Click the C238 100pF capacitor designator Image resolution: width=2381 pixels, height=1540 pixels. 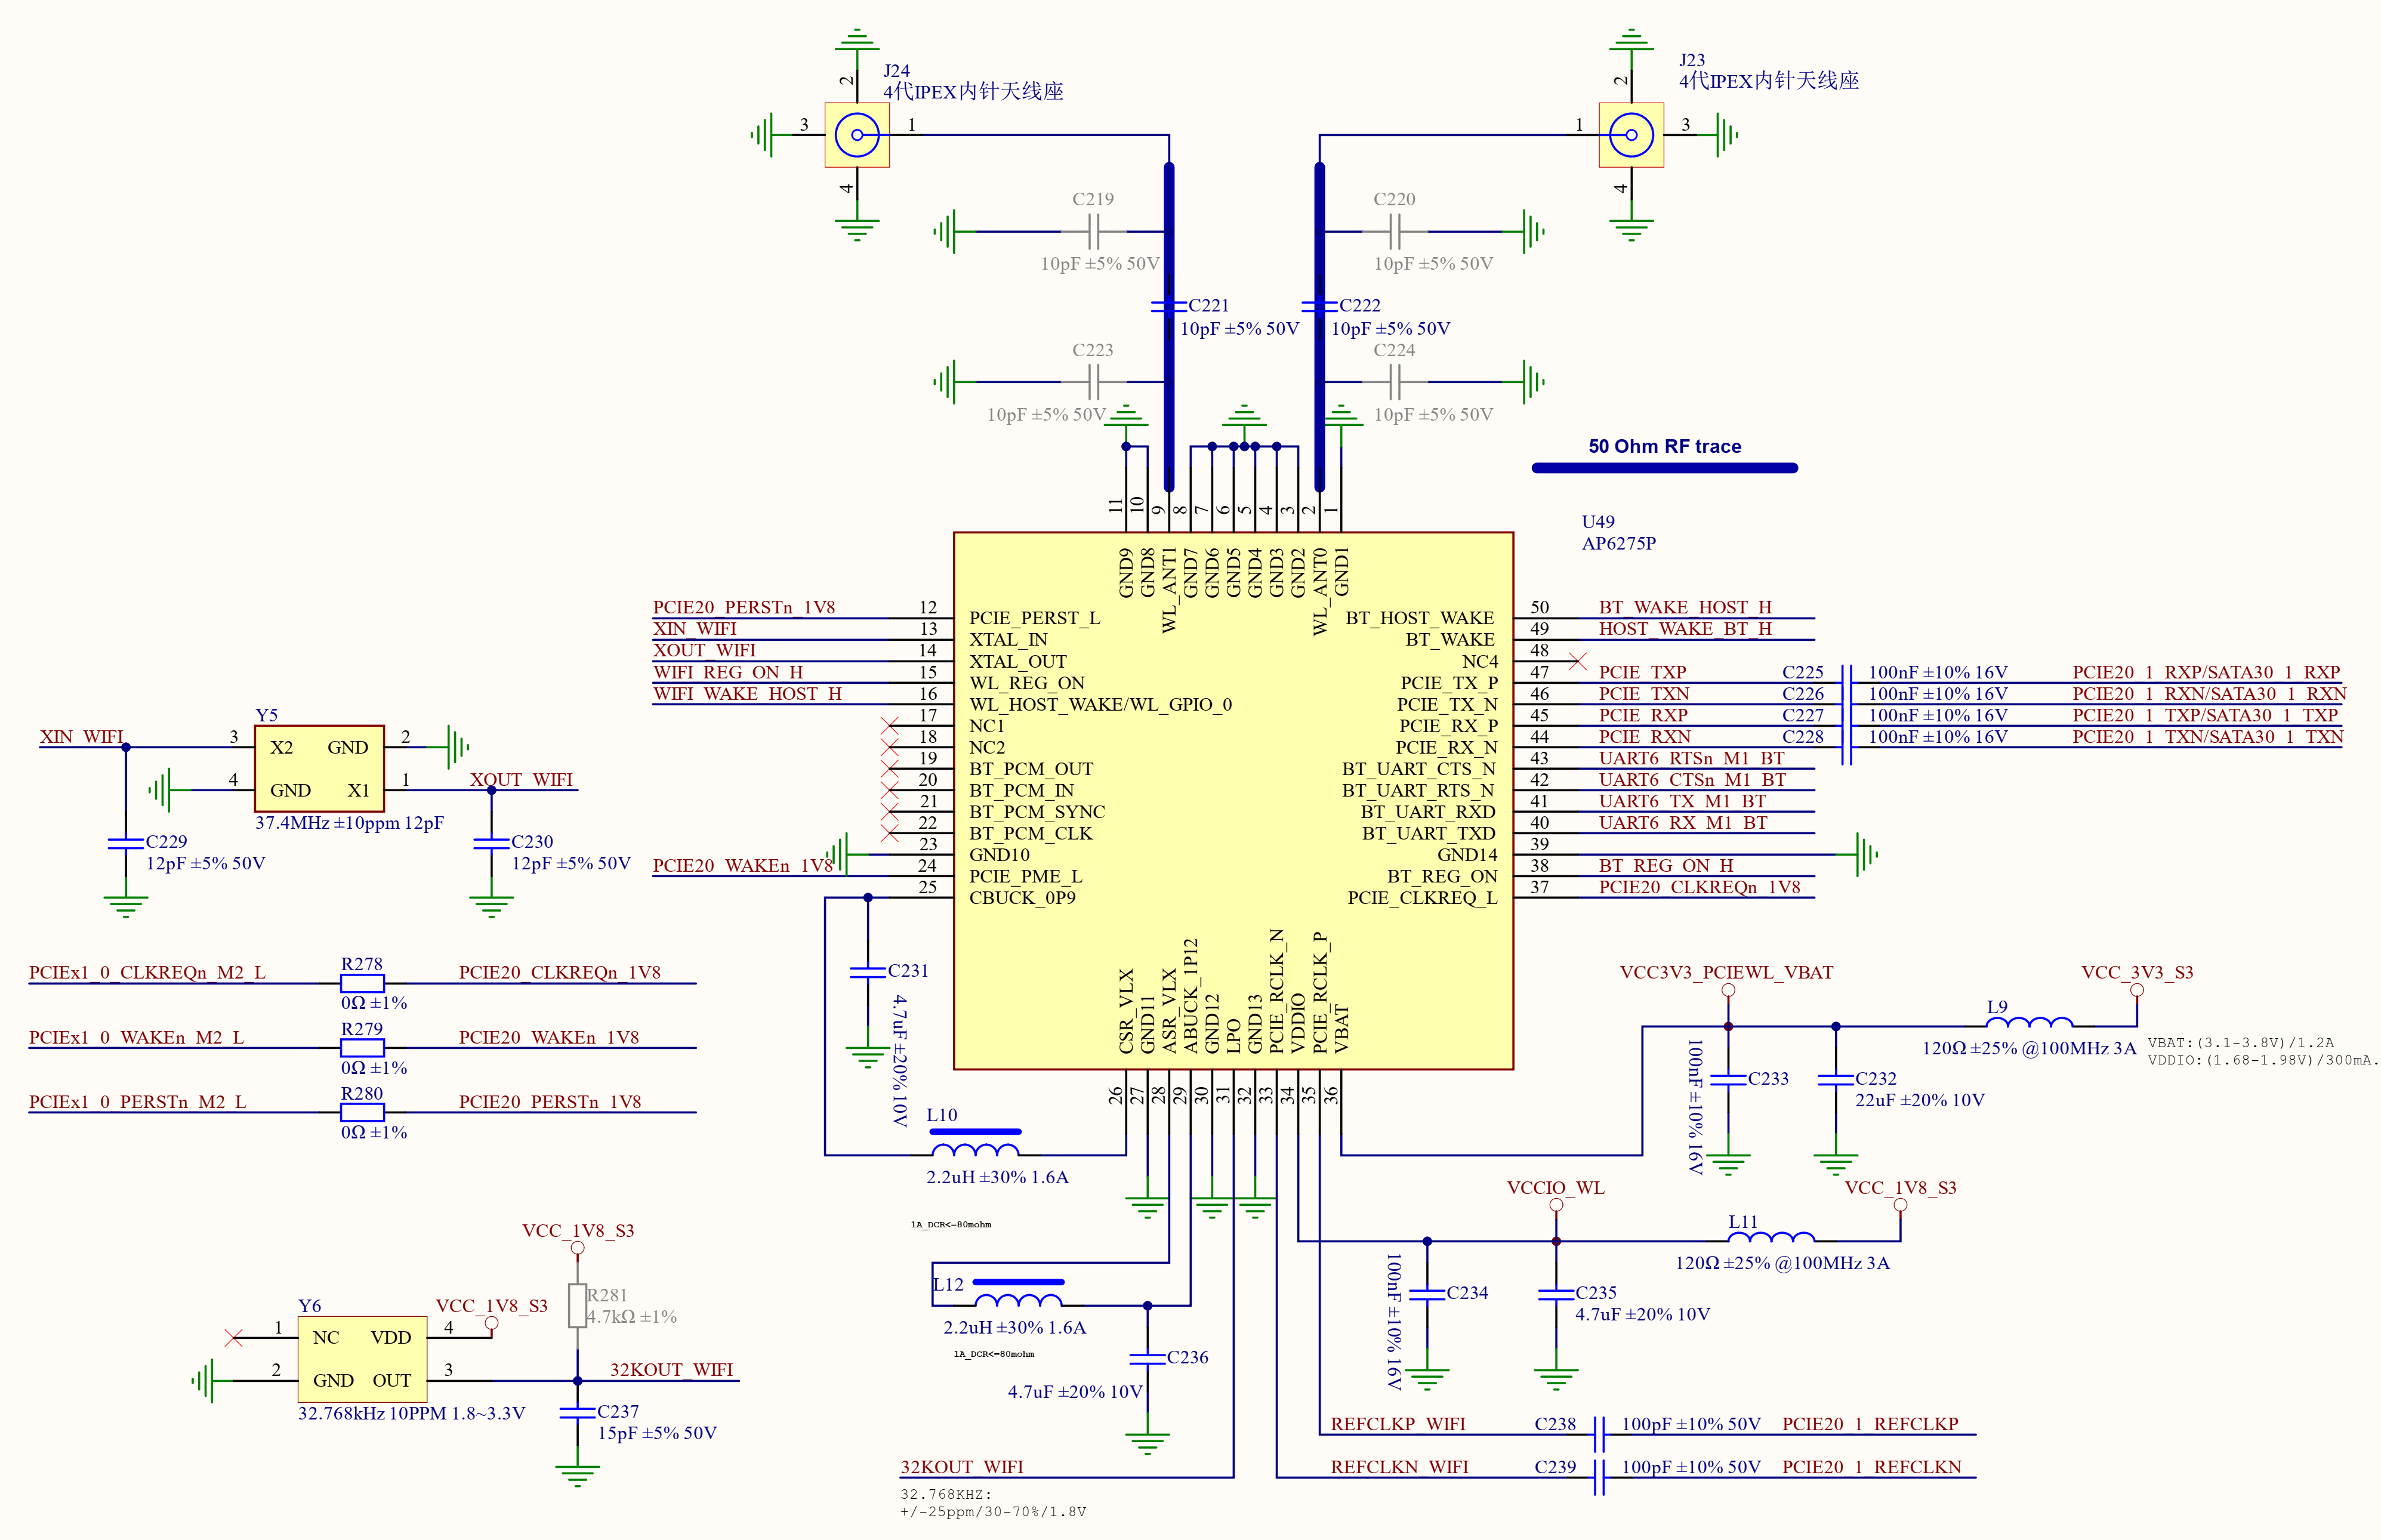coord(1554,1425)
